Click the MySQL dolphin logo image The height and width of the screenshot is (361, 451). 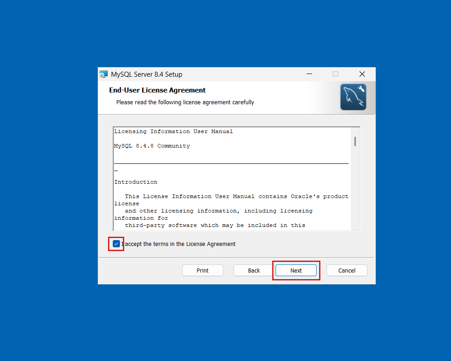(x=353, y=97)
